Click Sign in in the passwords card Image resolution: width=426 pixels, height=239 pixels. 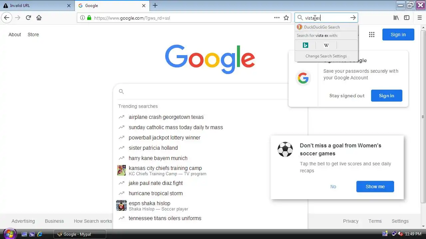(386, 96)
